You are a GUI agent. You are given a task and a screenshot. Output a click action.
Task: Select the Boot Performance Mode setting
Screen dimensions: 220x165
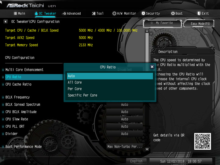tap(24, 146)
